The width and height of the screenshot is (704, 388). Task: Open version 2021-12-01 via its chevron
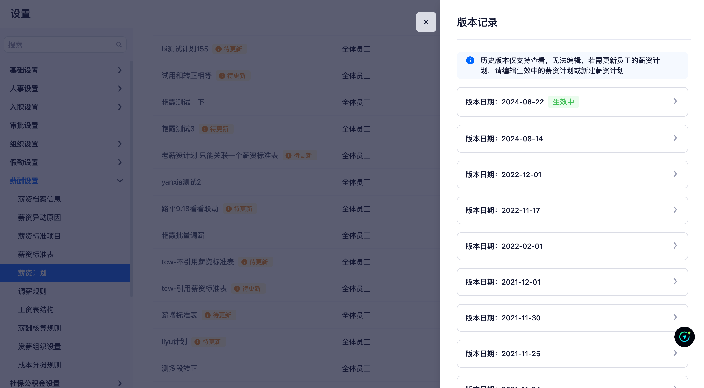tap(675, 281)
